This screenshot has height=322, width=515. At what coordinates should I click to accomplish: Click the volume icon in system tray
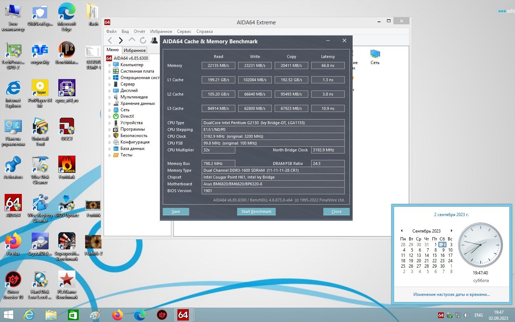coord(466,315)
